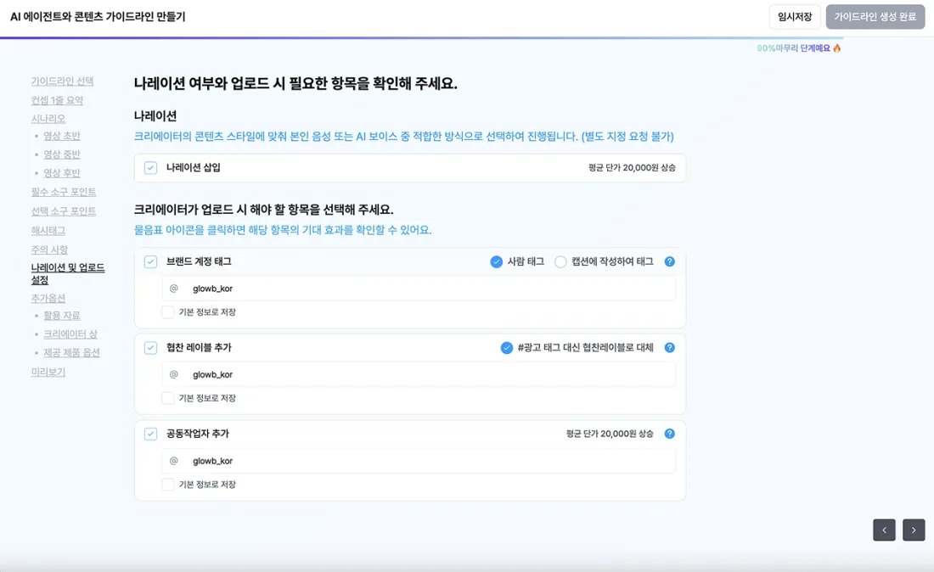Click the 90% 마무리 단계예요 progress label
This screenshot has width=934, height=572.
799,48
